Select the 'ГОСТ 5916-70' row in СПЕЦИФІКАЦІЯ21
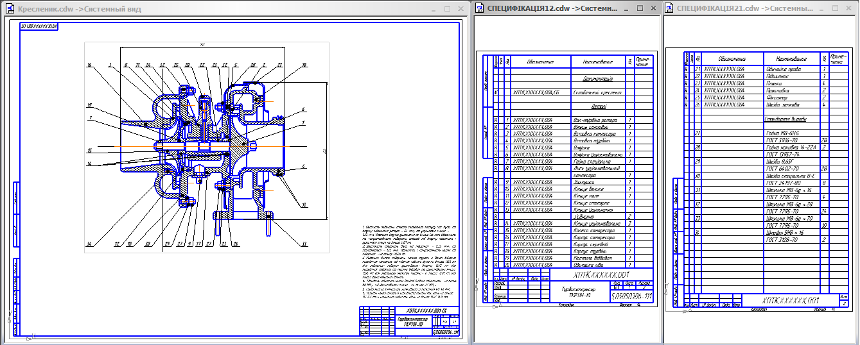 click(x=766, y=140)
